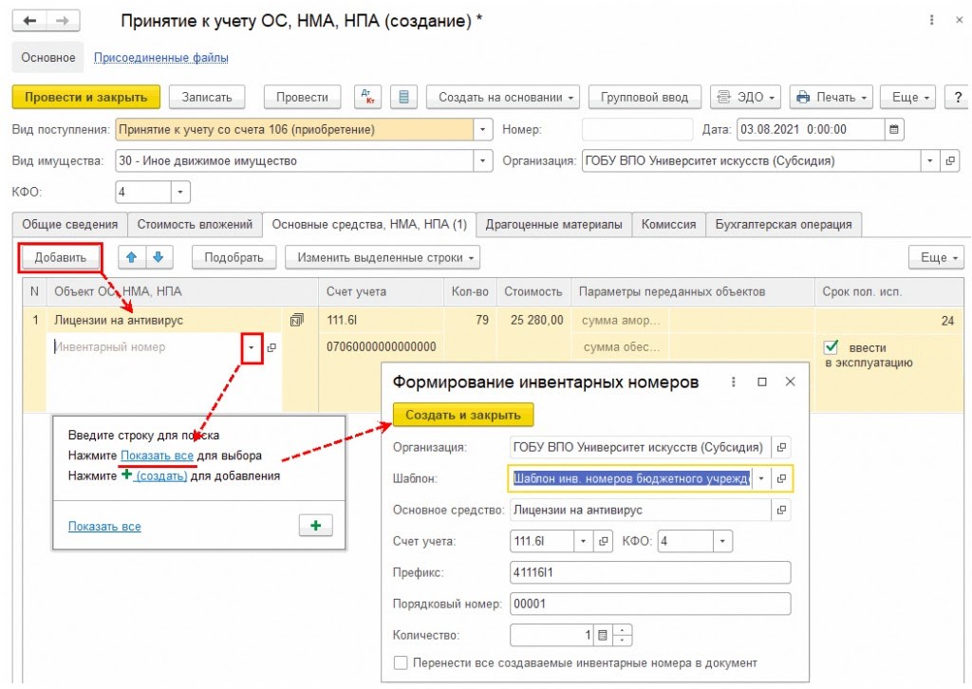Click the Дт/Кт accounting entries icon
The width and height of the screenshot is (972, 689).
[367, 97]
